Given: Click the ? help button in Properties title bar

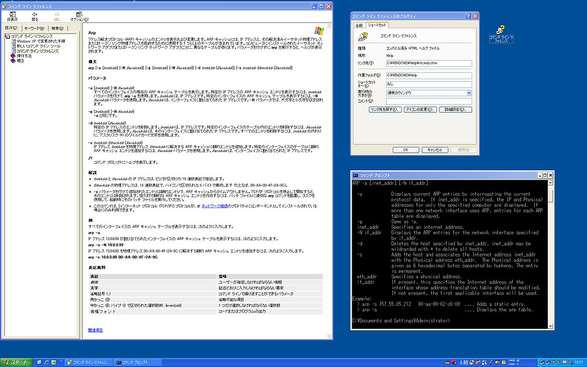Looking at the screenshot, I should [468, 16].
